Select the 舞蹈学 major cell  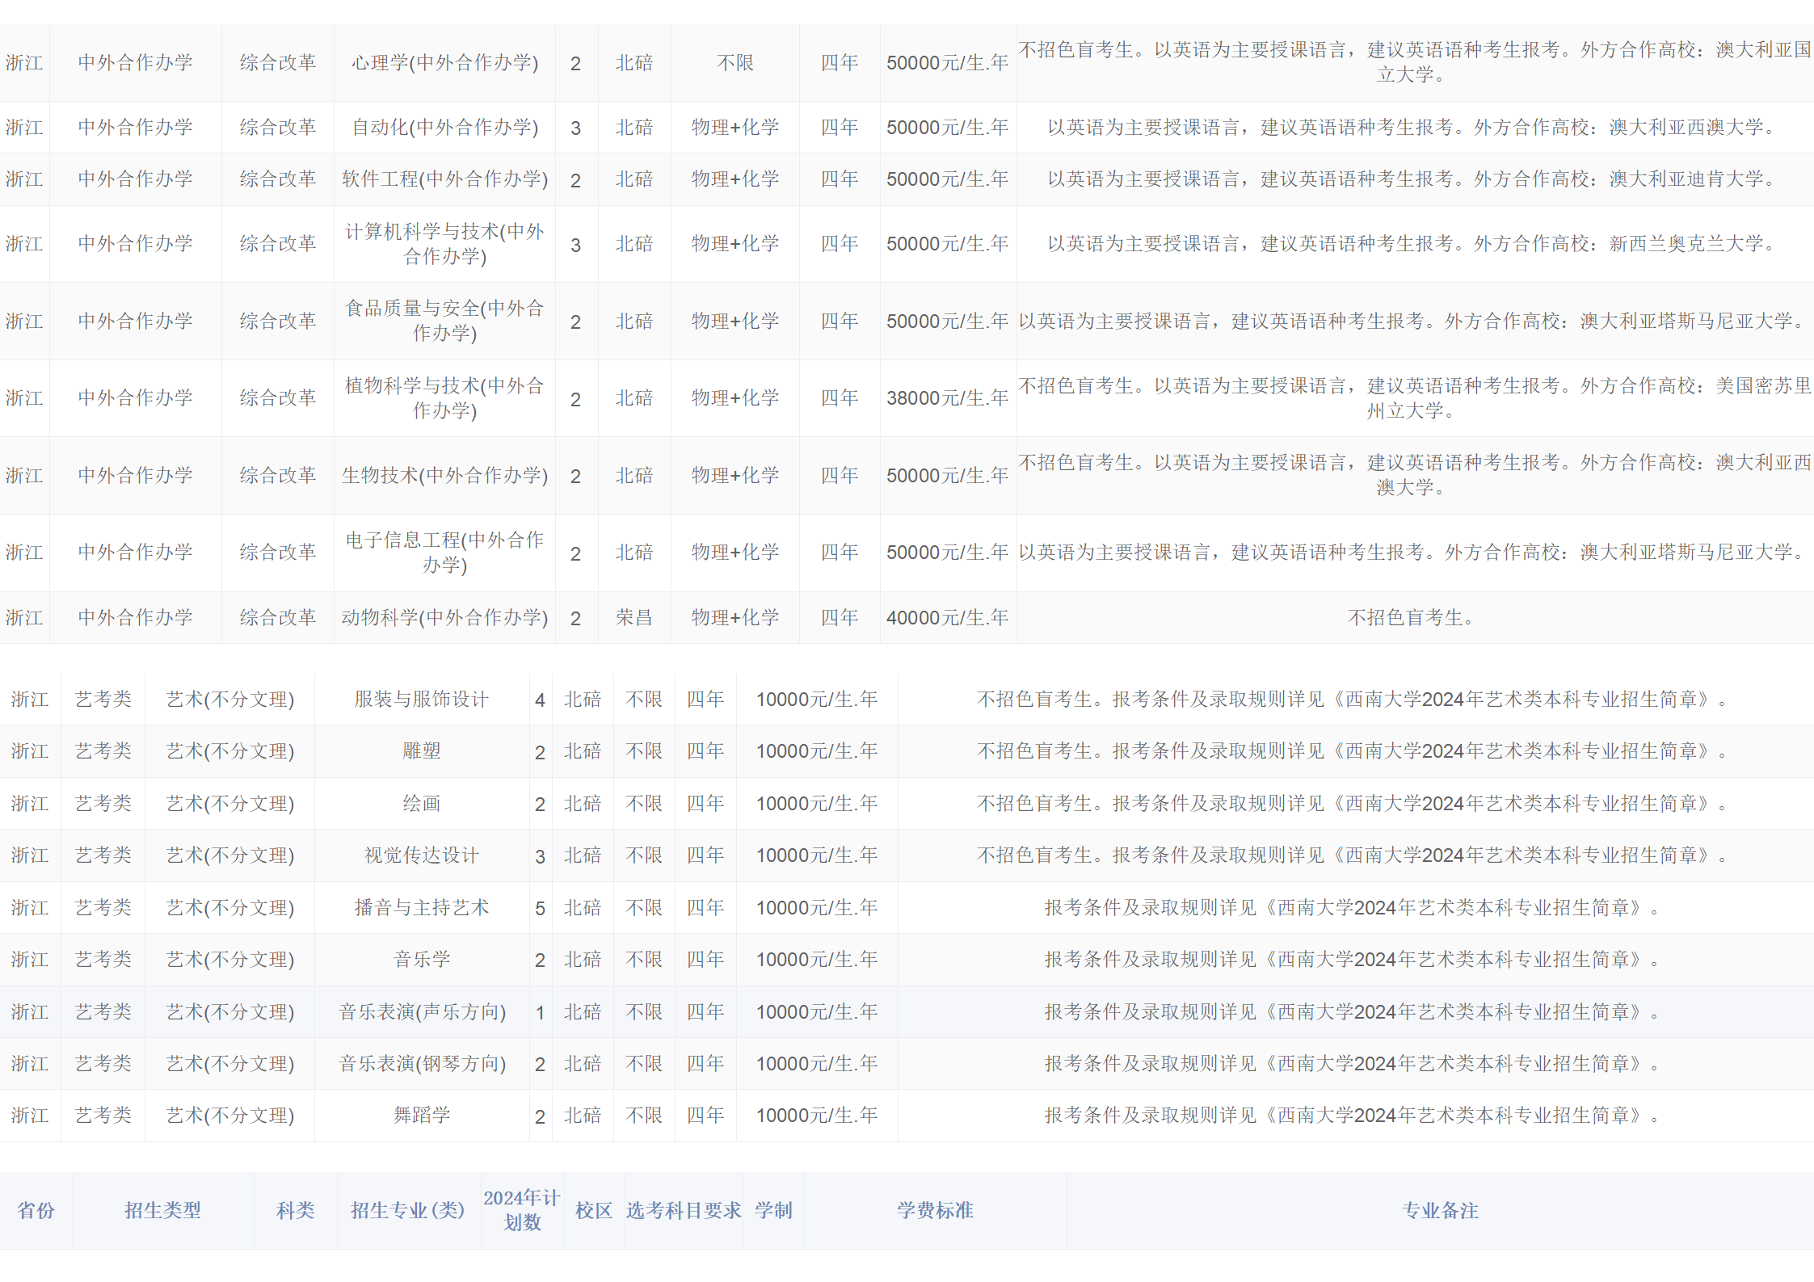click(421, 1116)
